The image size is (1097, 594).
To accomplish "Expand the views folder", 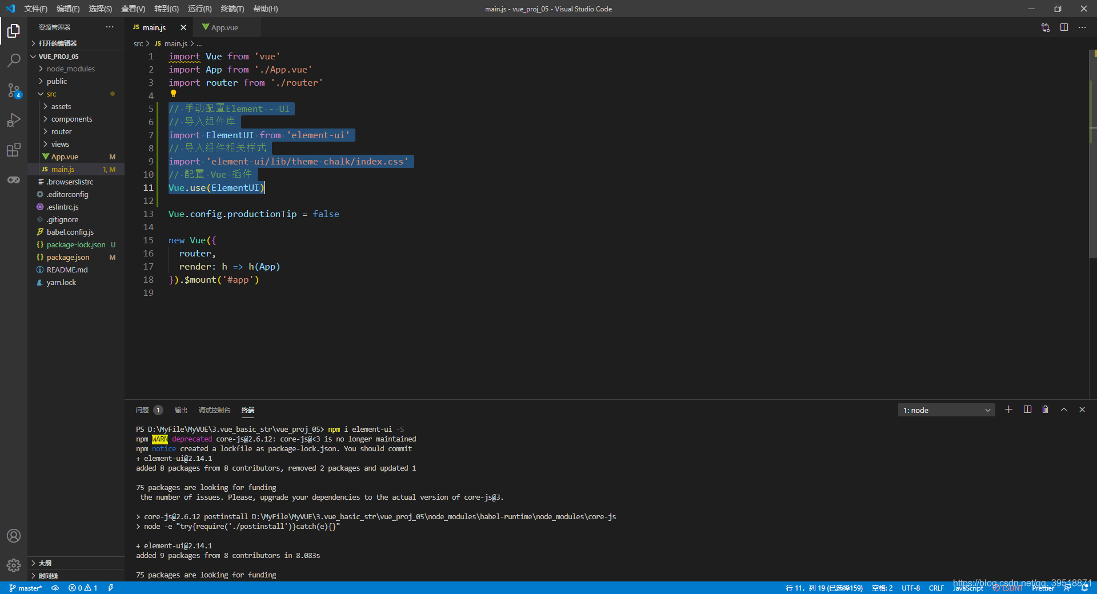I will coord(76,144).
